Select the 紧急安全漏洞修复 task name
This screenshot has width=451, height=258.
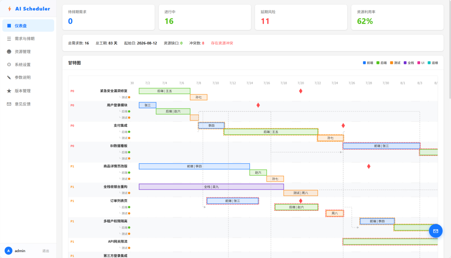tap(114, 91)
